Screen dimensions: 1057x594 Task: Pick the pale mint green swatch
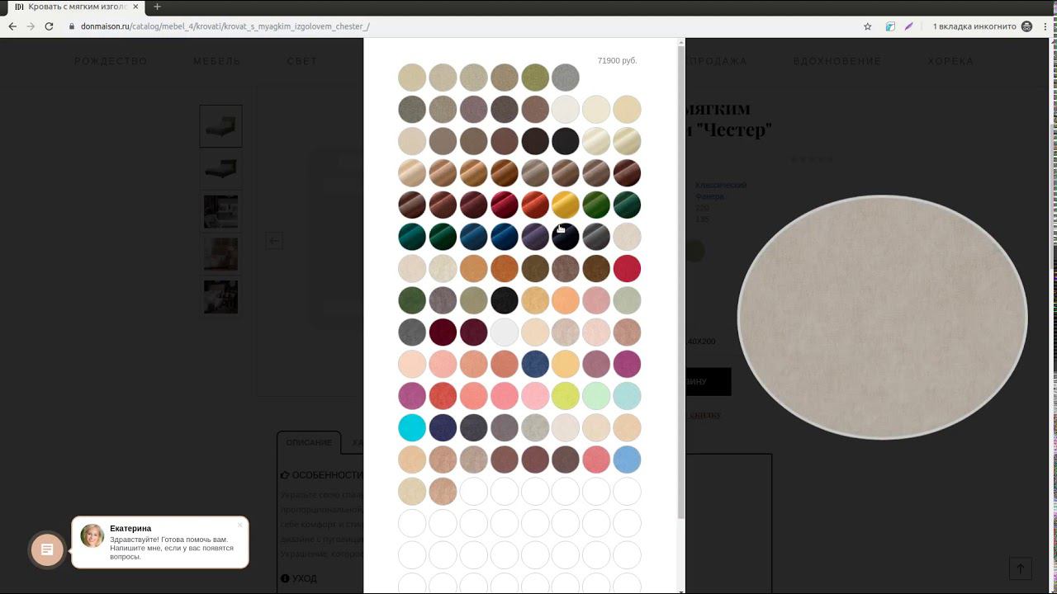click(596, 396)
